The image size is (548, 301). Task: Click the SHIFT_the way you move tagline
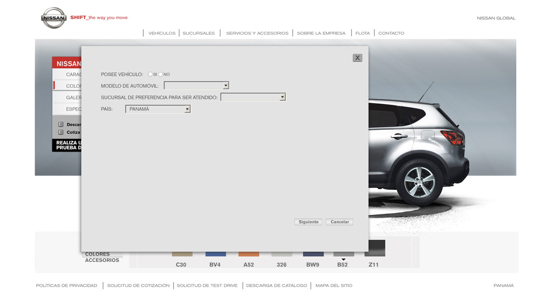[99, 17]
